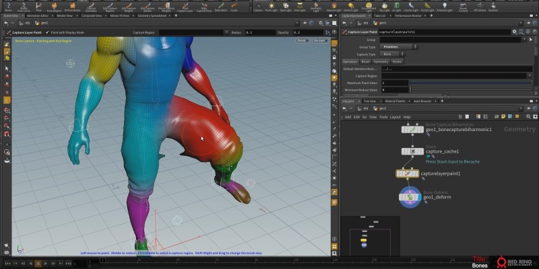Open the Capture Type Bone dropdown
The width and height of the screenshot is (539, 269).
point(392,54)
